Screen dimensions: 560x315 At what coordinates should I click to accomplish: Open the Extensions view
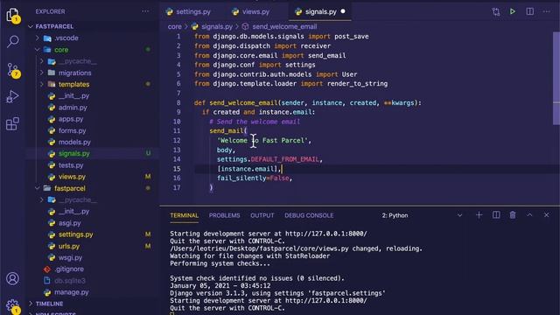click(x=12, y=123)
